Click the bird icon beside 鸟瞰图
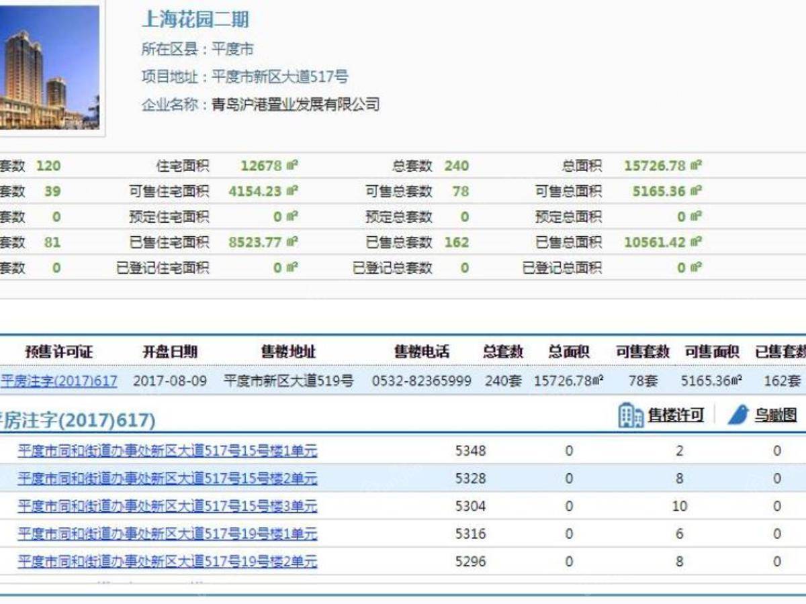Screen dimensions: 806x604 pos(738,415)
